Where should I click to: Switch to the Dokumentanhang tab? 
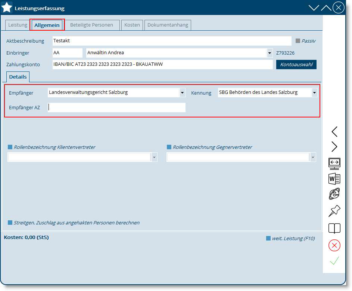pyautogui.click(x=168, y=25)
